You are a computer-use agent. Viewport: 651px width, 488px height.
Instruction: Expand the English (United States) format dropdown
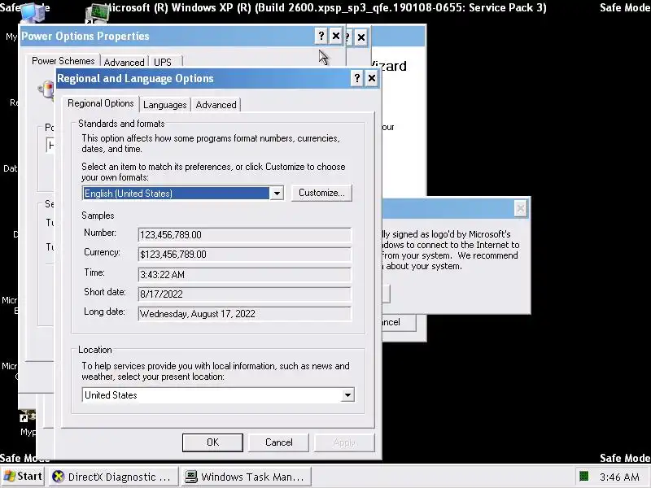[x=277, y=193]
